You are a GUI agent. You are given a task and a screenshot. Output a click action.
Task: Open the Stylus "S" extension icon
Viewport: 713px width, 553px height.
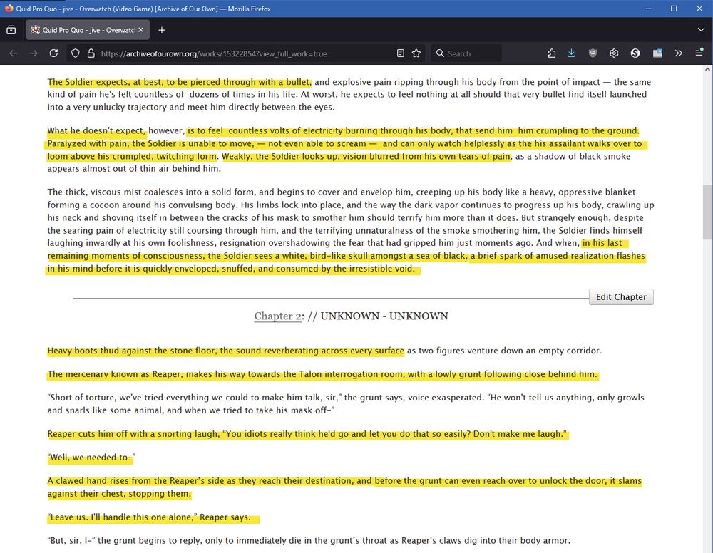(x=635, y=53)
